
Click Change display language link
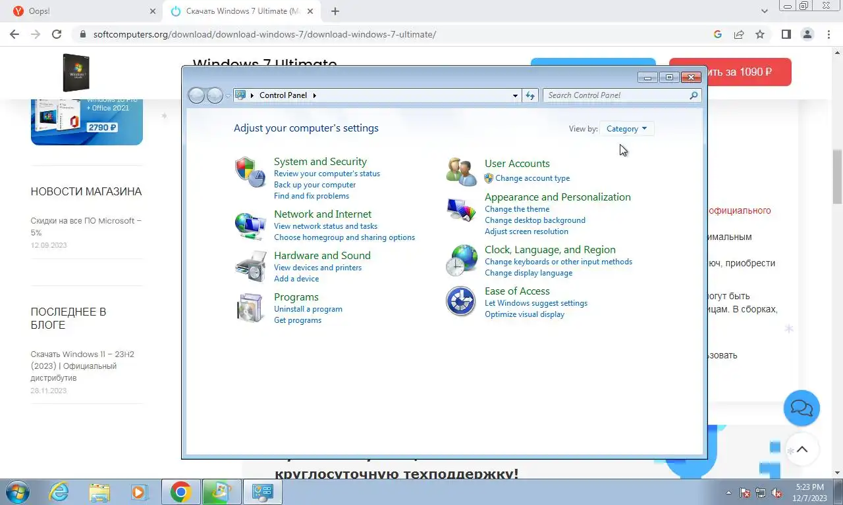(x=528, y=273)
